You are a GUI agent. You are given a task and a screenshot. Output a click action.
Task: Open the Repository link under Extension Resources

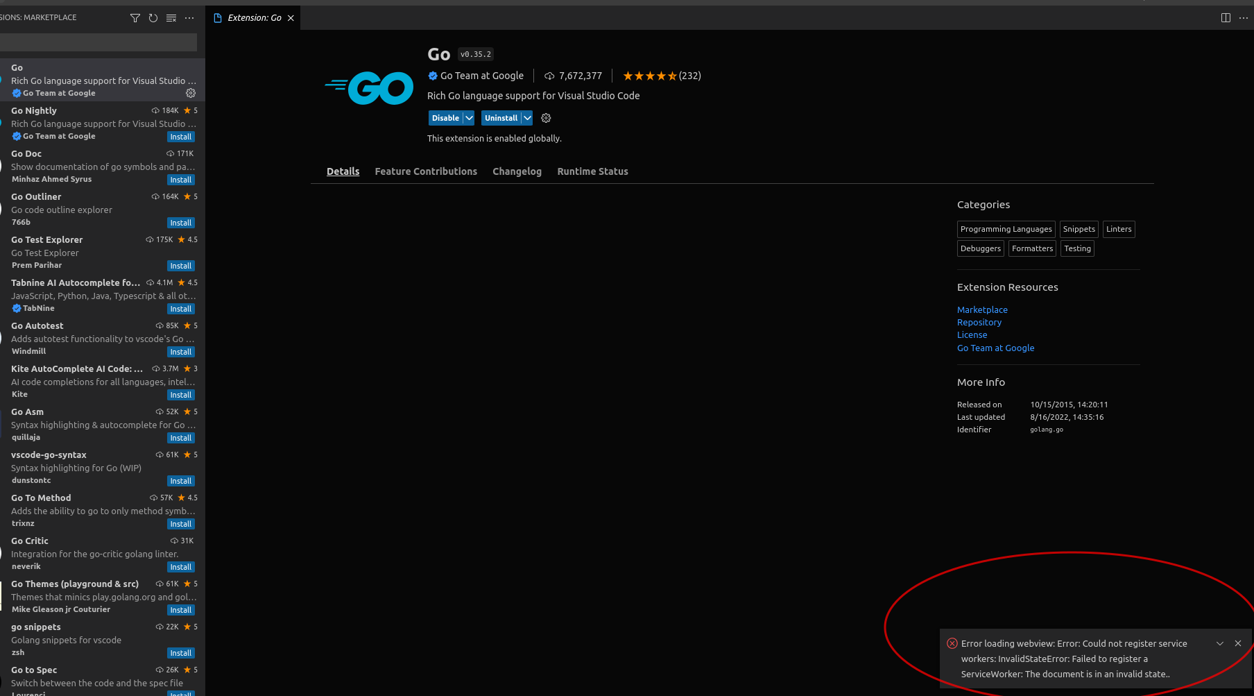click(979, 322)
